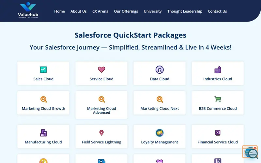Screen dimensions: 261x163
Task: Open Our Offerings menu
Action: click(126, 11)
